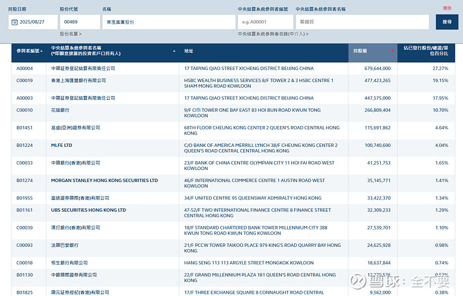Click the shareholding value 32,309,233
The width and height of the screenshot is (463, 296).
(x=379, y=210)
